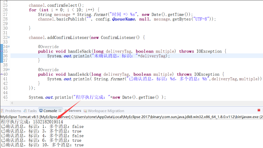The image size is (263, 148).
Task: Click the Workspace Migration tab icon
Action: click(x=85, y=111)
